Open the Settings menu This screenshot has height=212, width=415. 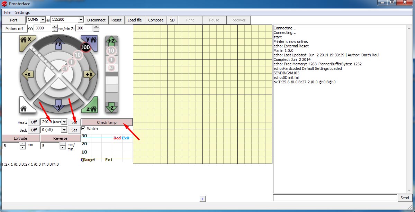point(22,12)
